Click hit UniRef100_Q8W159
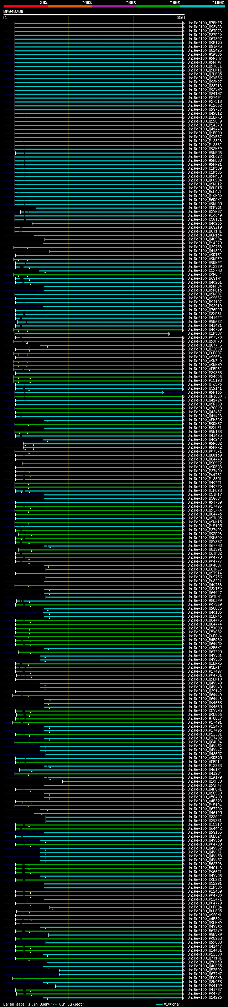Viewport: 228px width, 1007px height. click(x=204, y=455)
